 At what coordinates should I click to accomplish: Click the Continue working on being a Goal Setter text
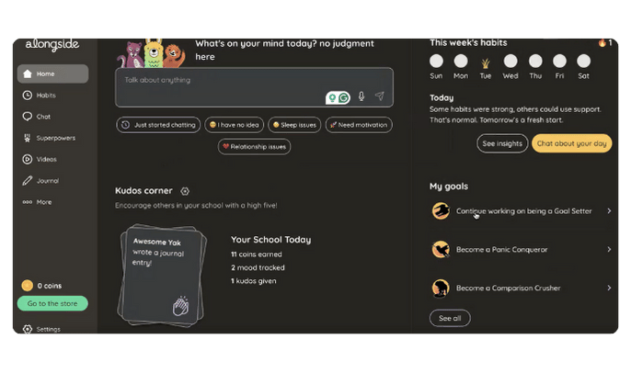(524, 211)
